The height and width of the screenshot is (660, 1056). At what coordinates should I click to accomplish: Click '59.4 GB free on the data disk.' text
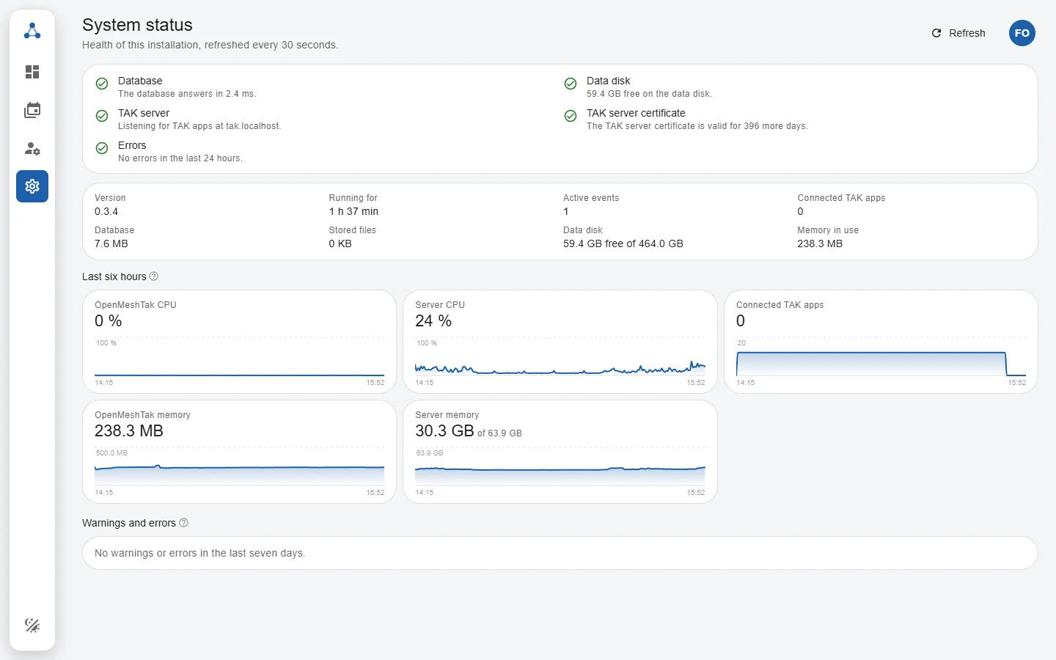[x=649, y=94]
